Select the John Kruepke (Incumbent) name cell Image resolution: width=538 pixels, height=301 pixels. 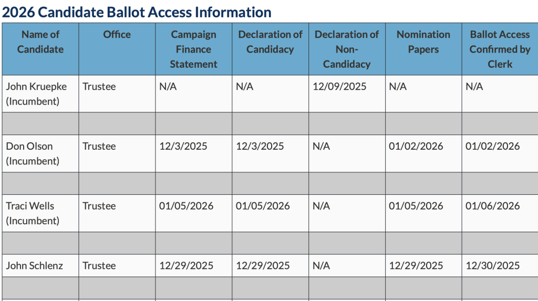pos(36,94)
